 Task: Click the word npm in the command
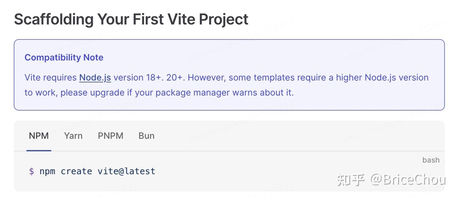47,171
